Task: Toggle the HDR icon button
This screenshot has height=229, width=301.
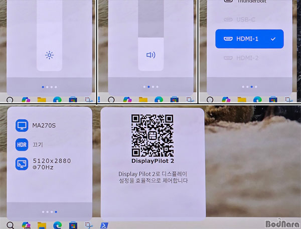Action: [22, 145]
